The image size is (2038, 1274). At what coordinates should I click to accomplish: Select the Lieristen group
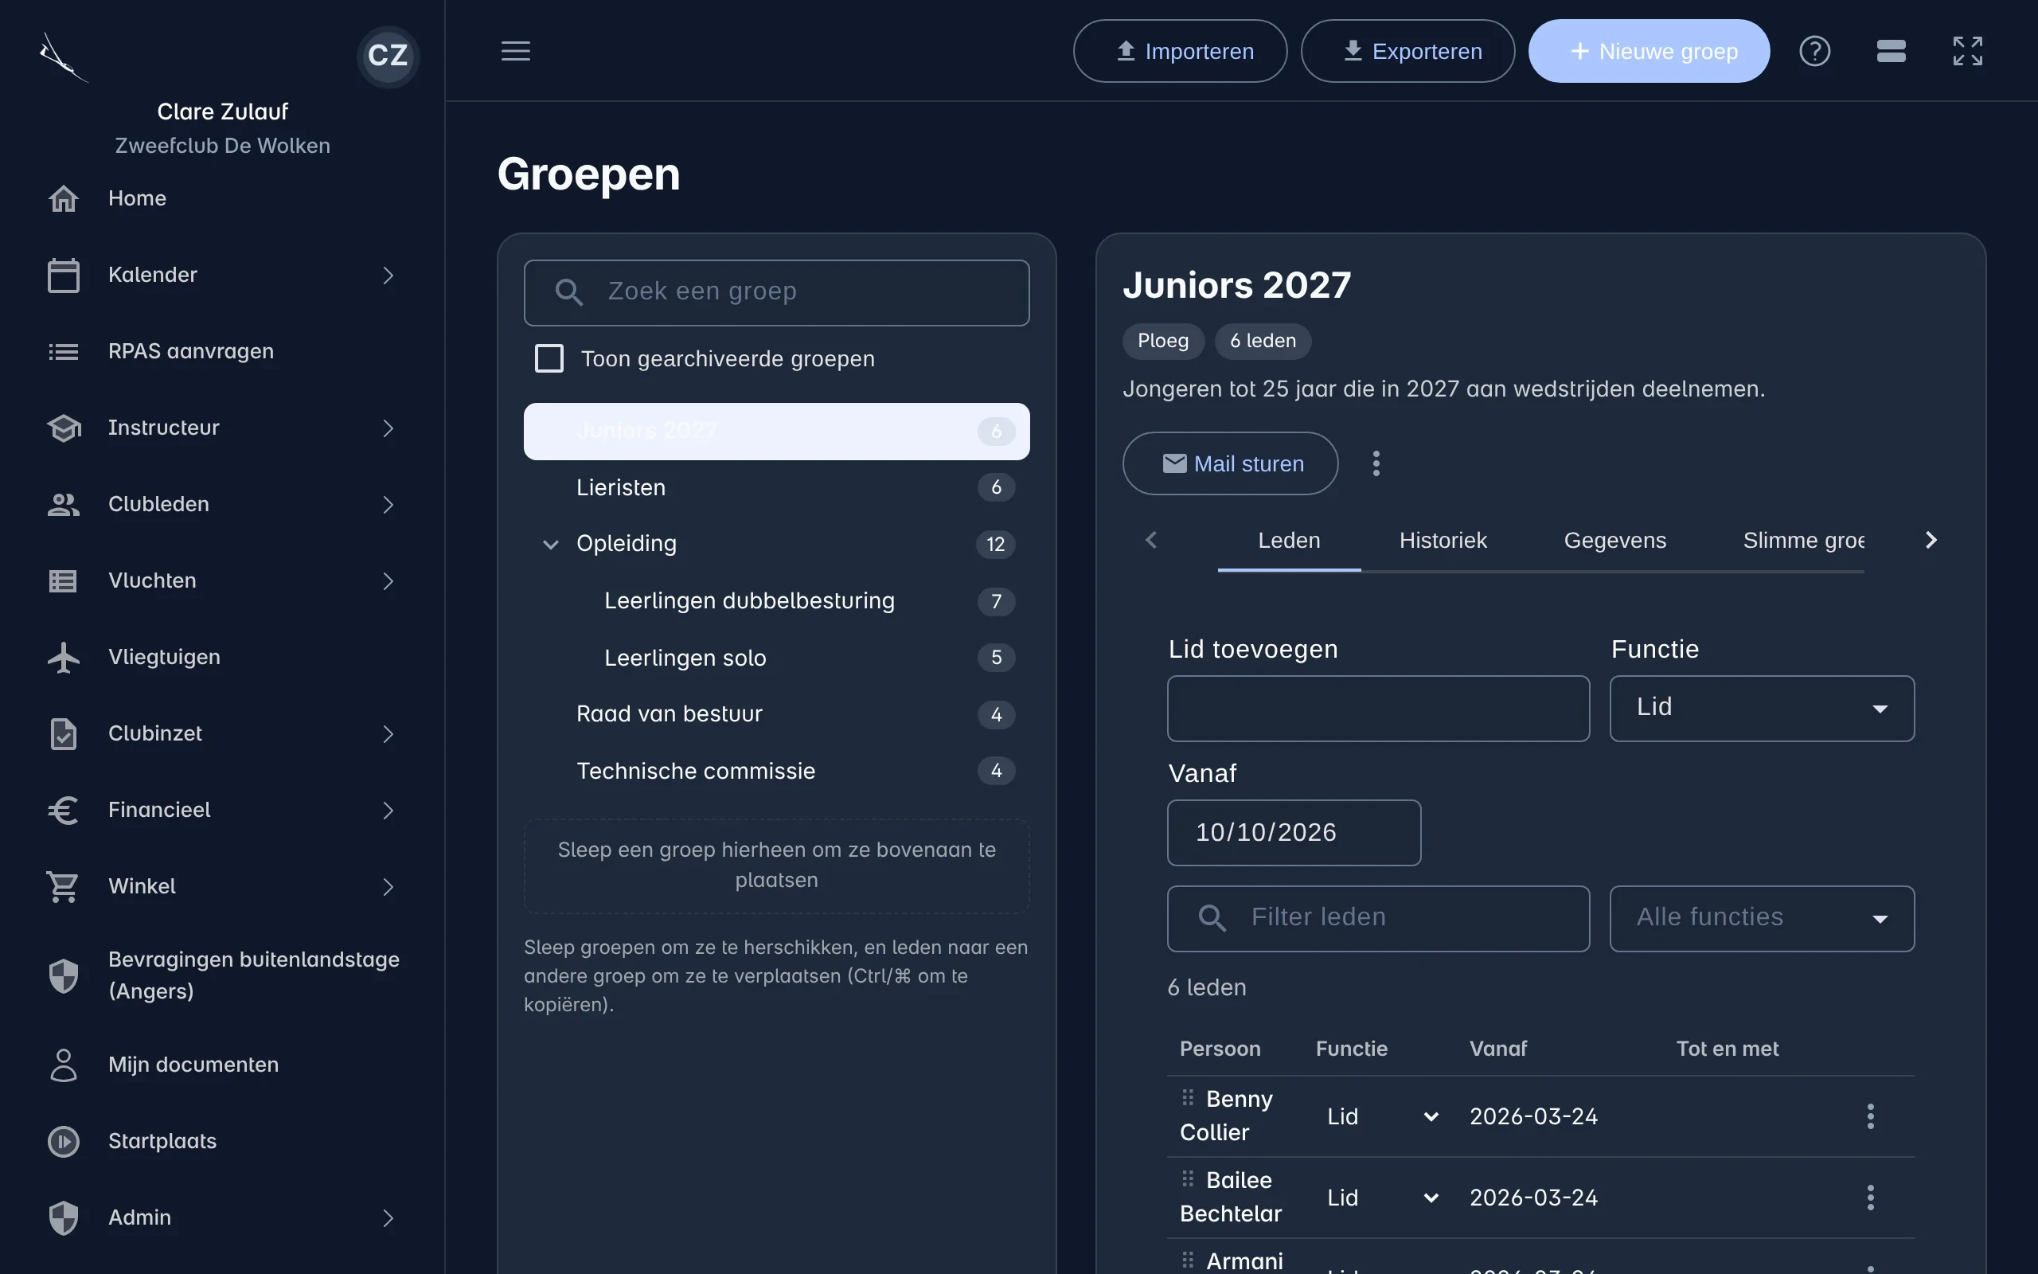pyautogui.click(x=776, y=487)
